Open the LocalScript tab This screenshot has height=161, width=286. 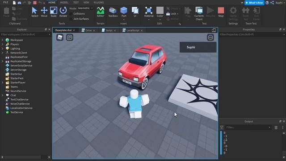point(133,30)
